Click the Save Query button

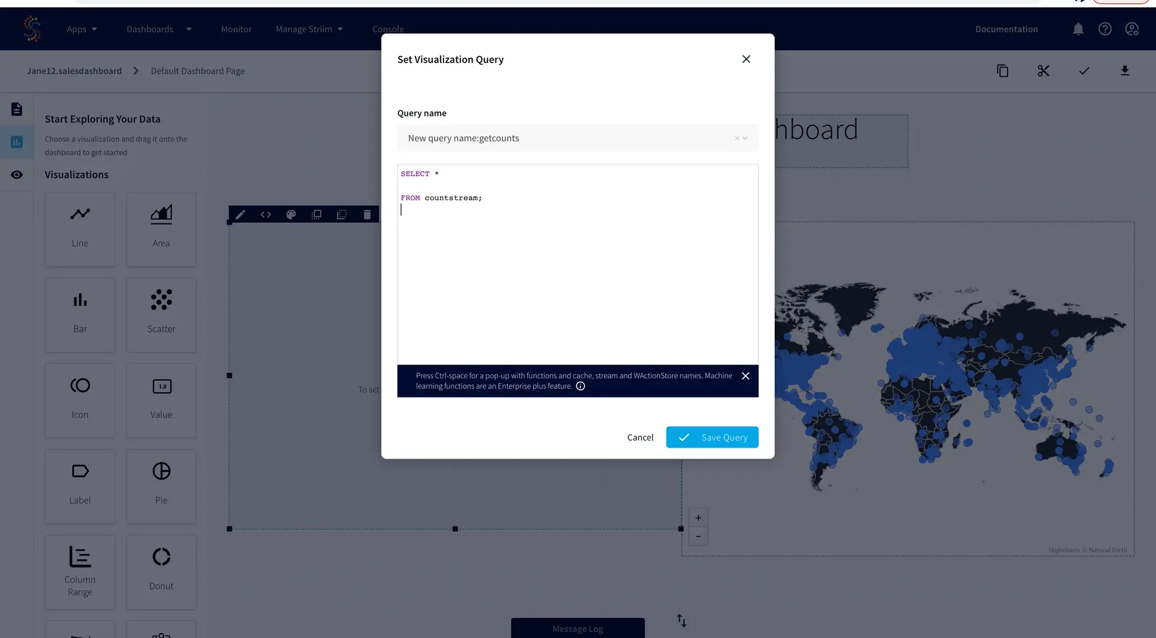(712, 437)
